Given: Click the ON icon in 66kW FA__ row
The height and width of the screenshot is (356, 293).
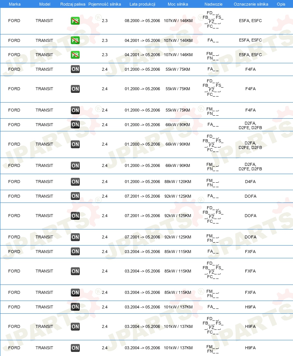Looking at the screenshot, I should point(75,125).
